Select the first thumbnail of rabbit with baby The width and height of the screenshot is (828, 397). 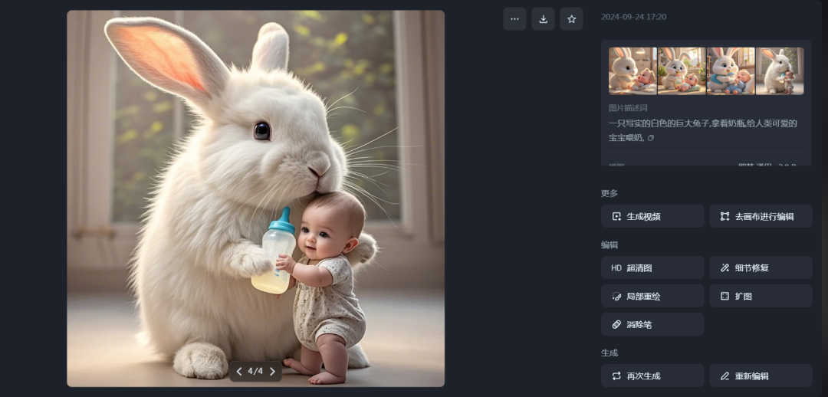(x=632, y=71)
